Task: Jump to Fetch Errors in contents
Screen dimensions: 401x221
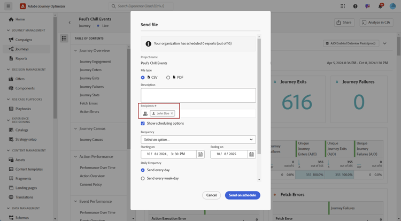Action: (x=89, y=103)
